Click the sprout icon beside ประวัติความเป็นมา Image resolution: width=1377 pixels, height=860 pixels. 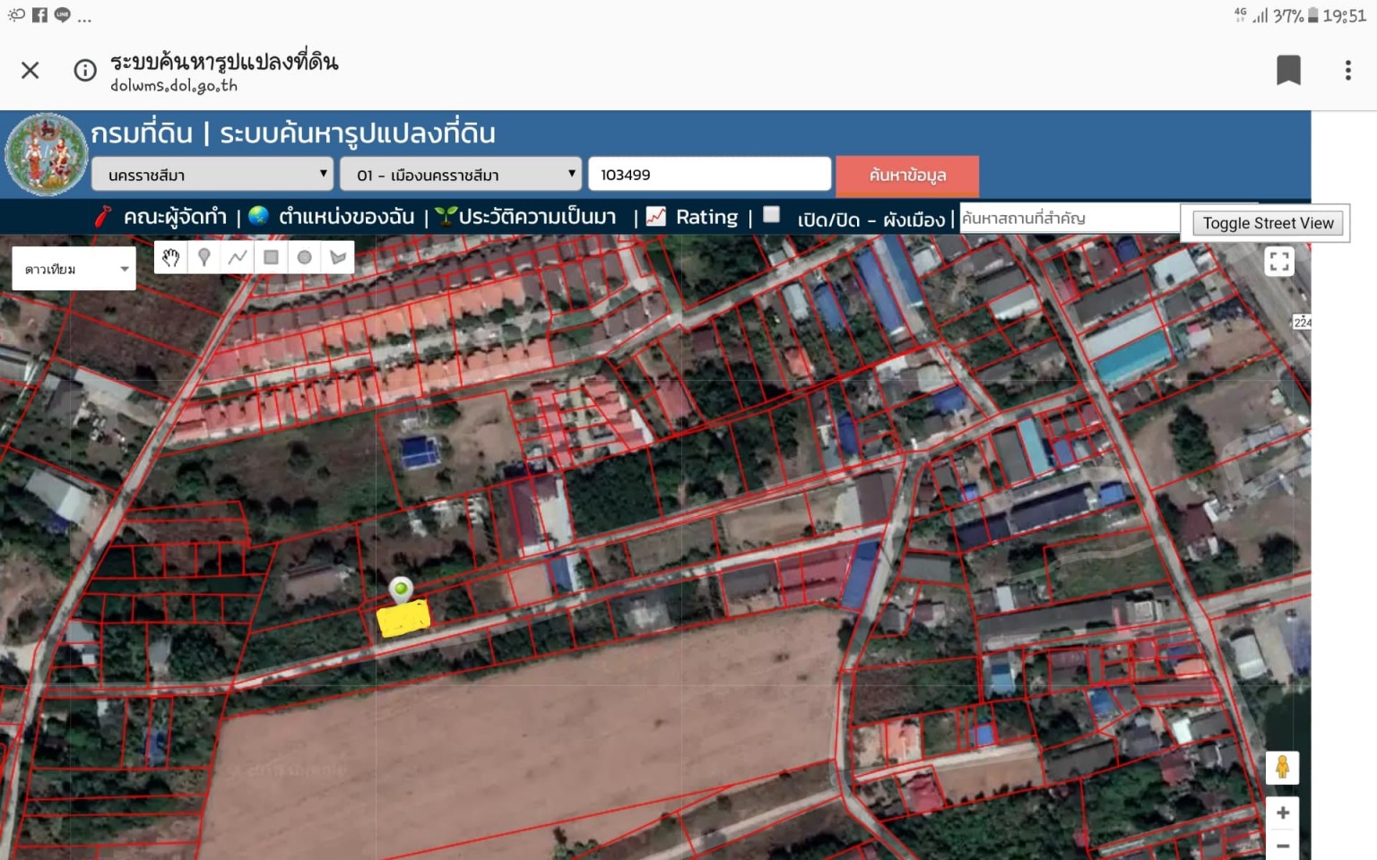(446, 216)
